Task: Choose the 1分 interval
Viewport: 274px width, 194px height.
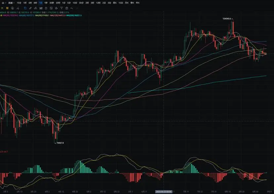Action: 64,3
